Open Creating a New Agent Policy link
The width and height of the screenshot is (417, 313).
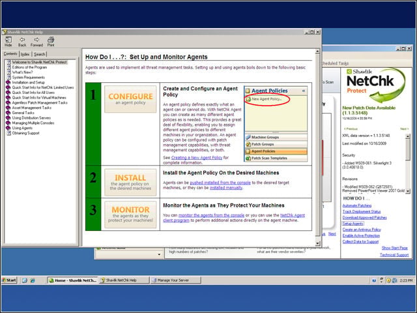click(x=197, y=158)
